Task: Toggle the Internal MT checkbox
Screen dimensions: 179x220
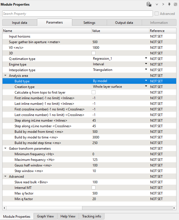Action: [94, 187]
